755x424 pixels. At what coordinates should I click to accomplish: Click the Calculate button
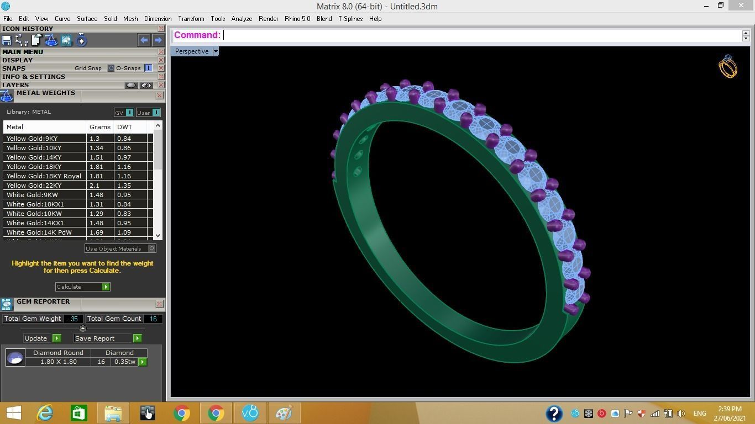point(82,287)
